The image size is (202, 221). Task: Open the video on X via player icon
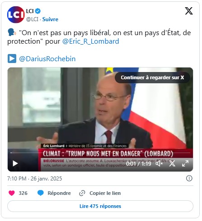[x=172, y=163]
